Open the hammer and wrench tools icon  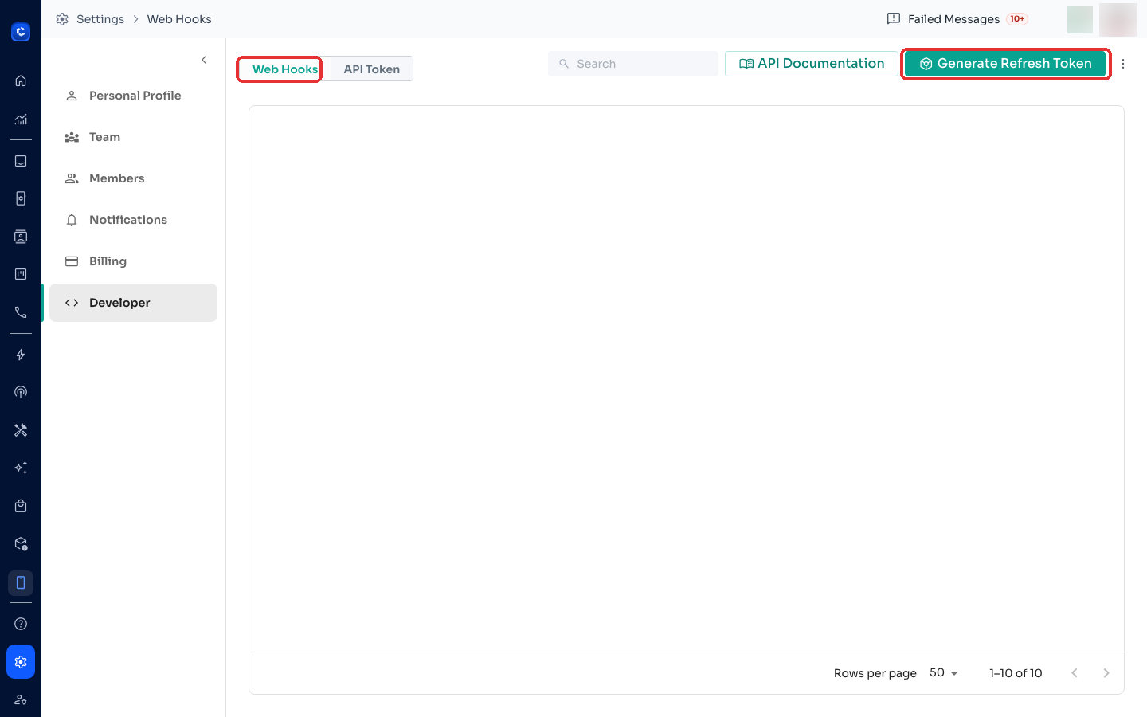tap(21, 430)
